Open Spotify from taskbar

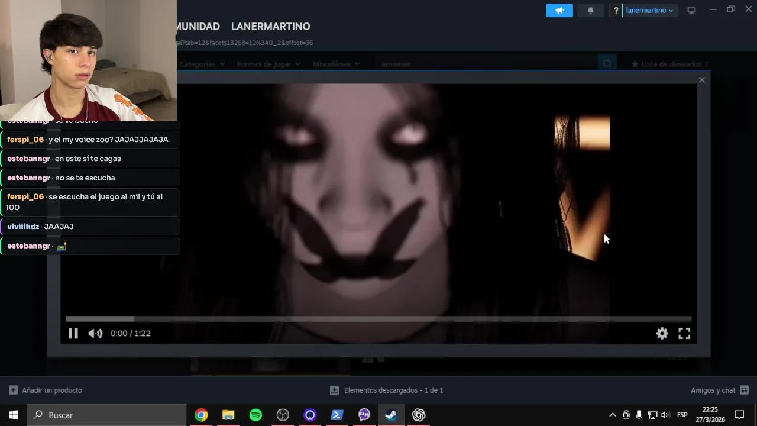(255, 415)
